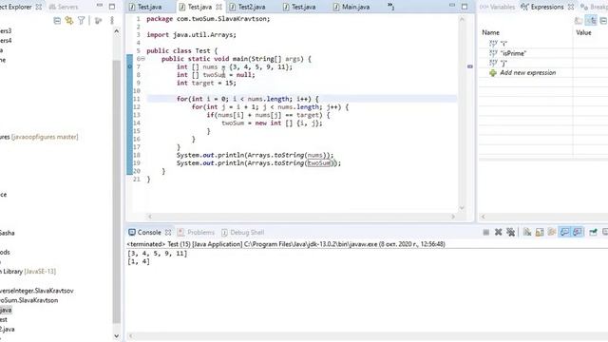
Task: Click 'nums' argument on line 18
Action: pos(314,155)
